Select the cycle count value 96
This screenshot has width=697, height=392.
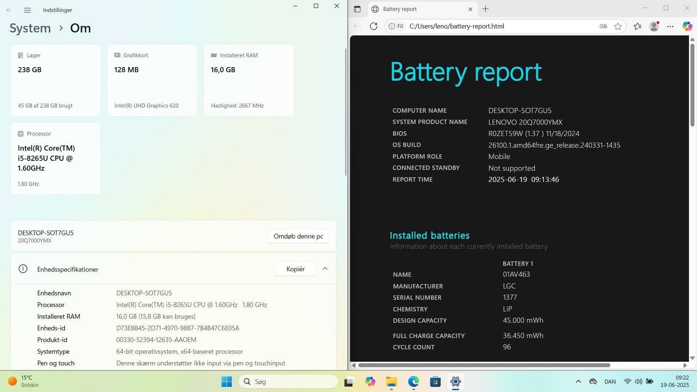507,347
